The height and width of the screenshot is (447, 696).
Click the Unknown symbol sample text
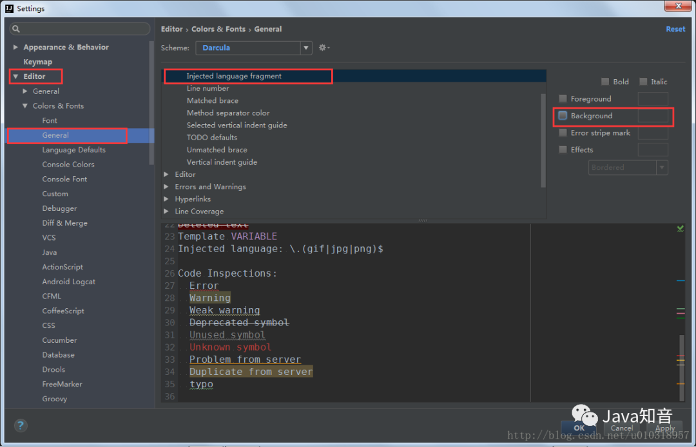point(230,347)
